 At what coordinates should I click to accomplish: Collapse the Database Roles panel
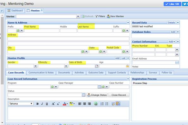(x=178, y=32)
